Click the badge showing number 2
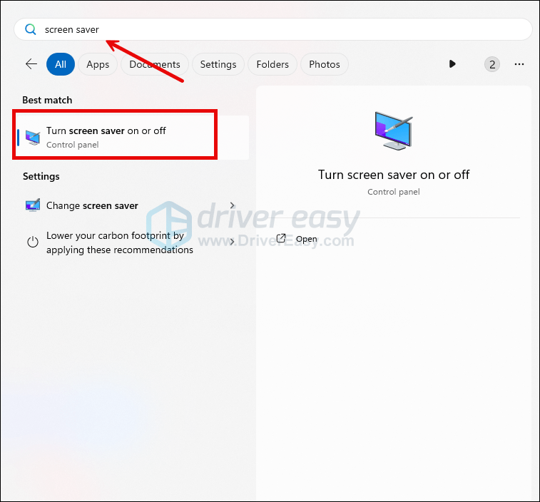 tap(491, 64)
